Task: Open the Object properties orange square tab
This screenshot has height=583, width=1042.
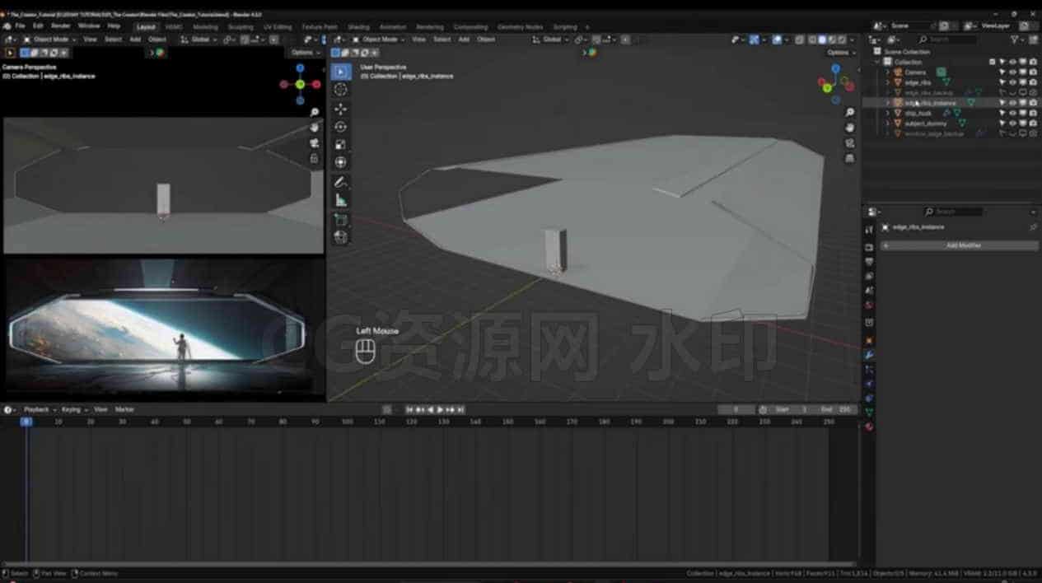Action: coord(869,340)
